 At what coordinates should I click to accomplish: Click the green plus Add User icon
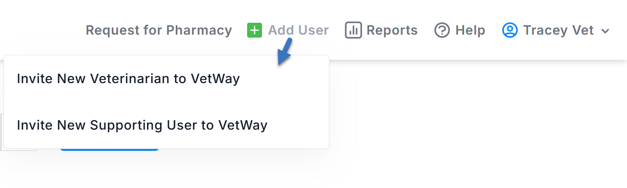pos(254,30)
